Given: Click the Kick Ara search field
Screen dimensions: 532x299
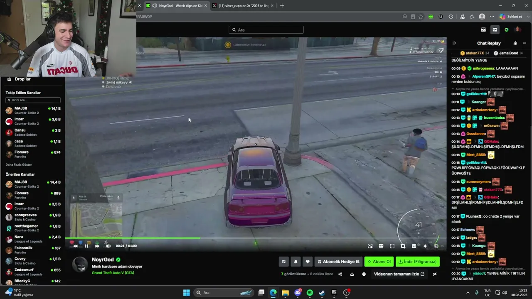Looking at the screenshot, I should (266, 30).
